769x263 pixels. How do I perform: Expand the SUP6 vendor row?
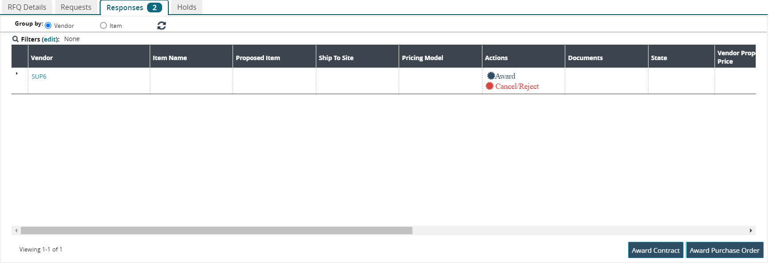(x=17, y=74)
